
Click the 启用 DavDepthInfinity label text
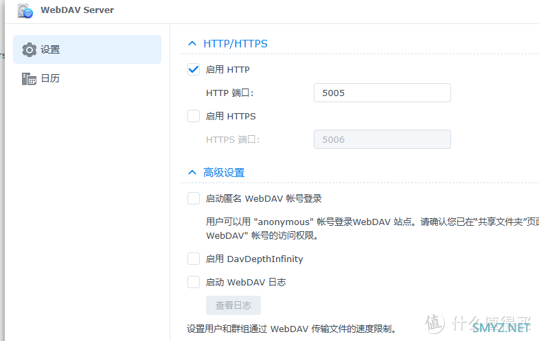(x=254, y=259)
